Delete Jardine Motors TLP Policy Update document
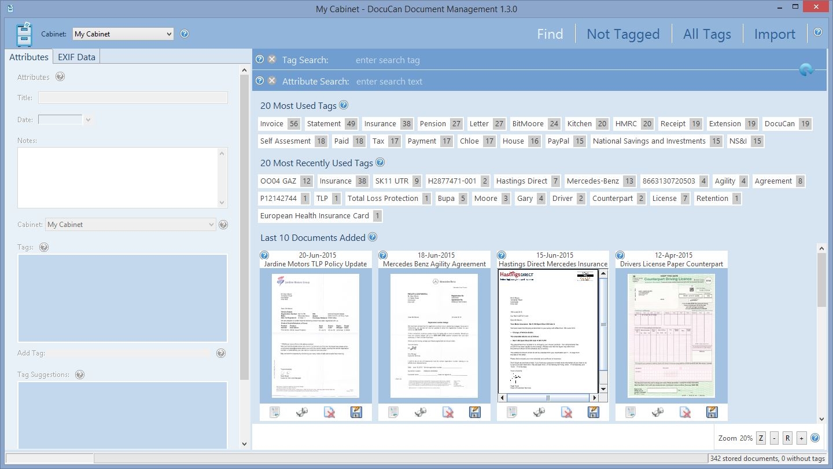833x469 pixels. coord(329,412)
